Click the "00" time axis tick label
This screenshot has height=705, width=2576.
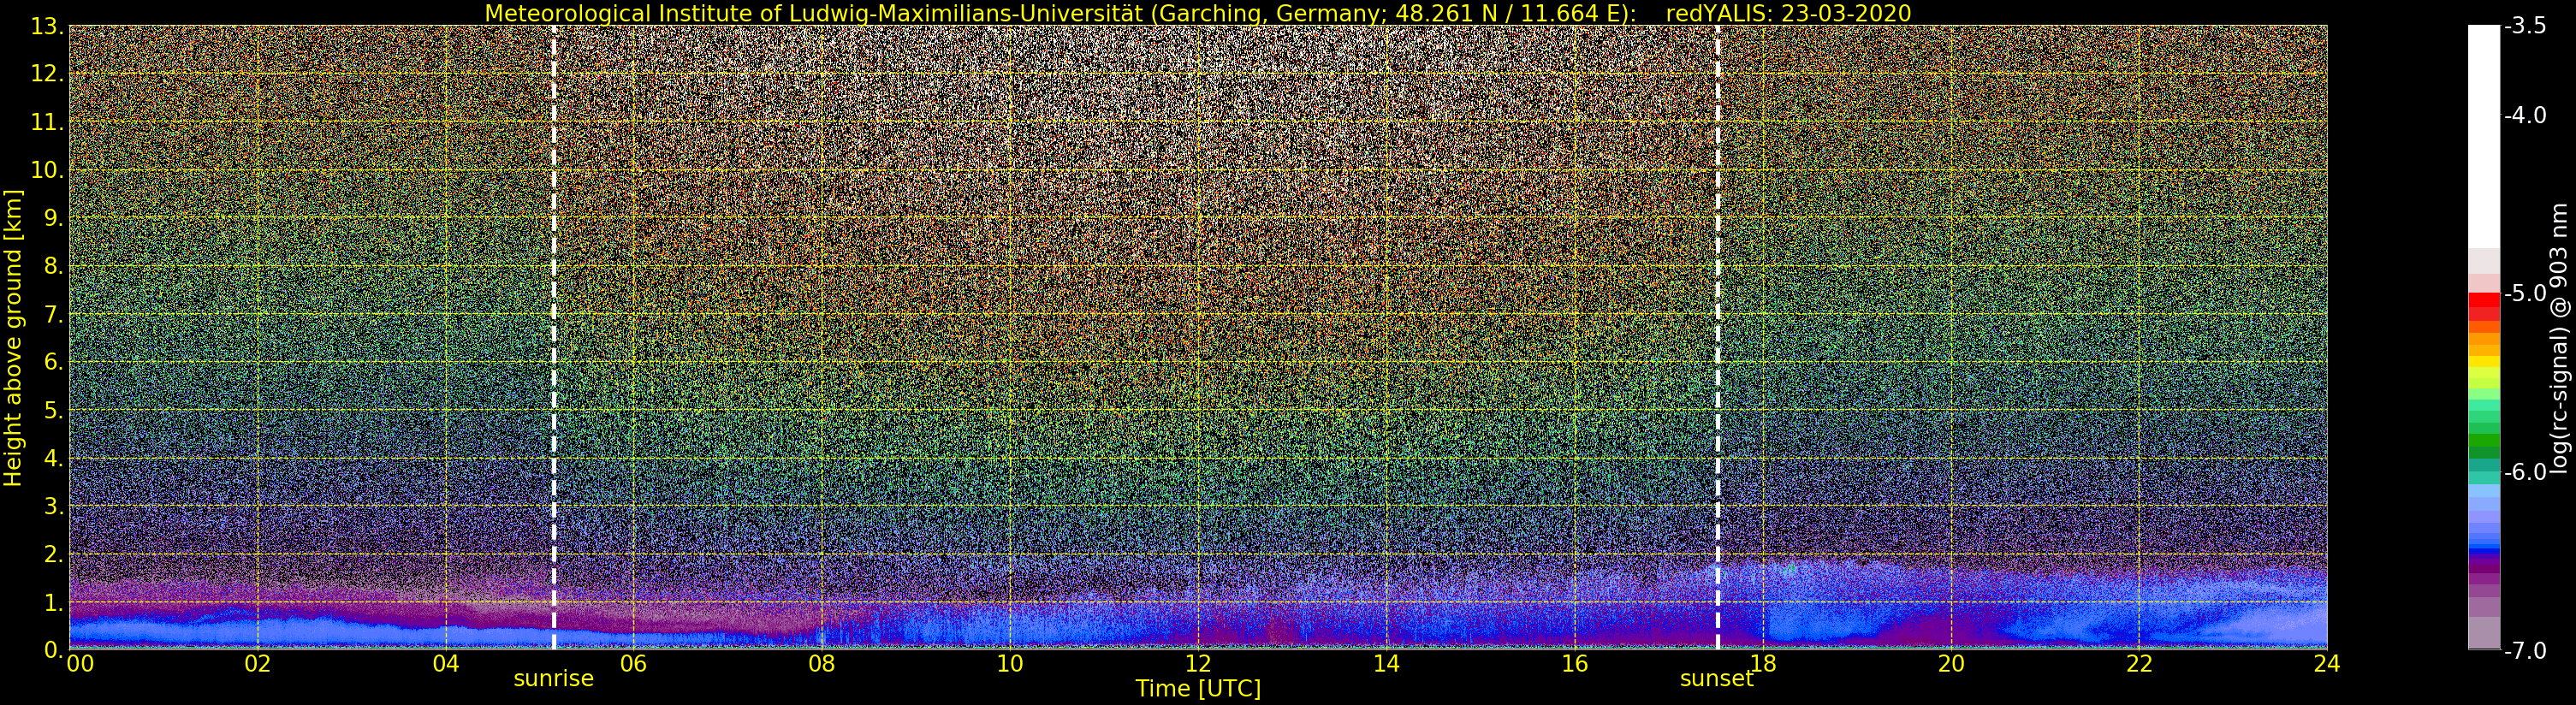80,663
